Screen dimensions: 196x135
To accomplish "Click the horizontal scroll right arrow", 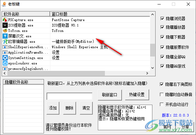I will pyautogui.click(x=147, y=73).
